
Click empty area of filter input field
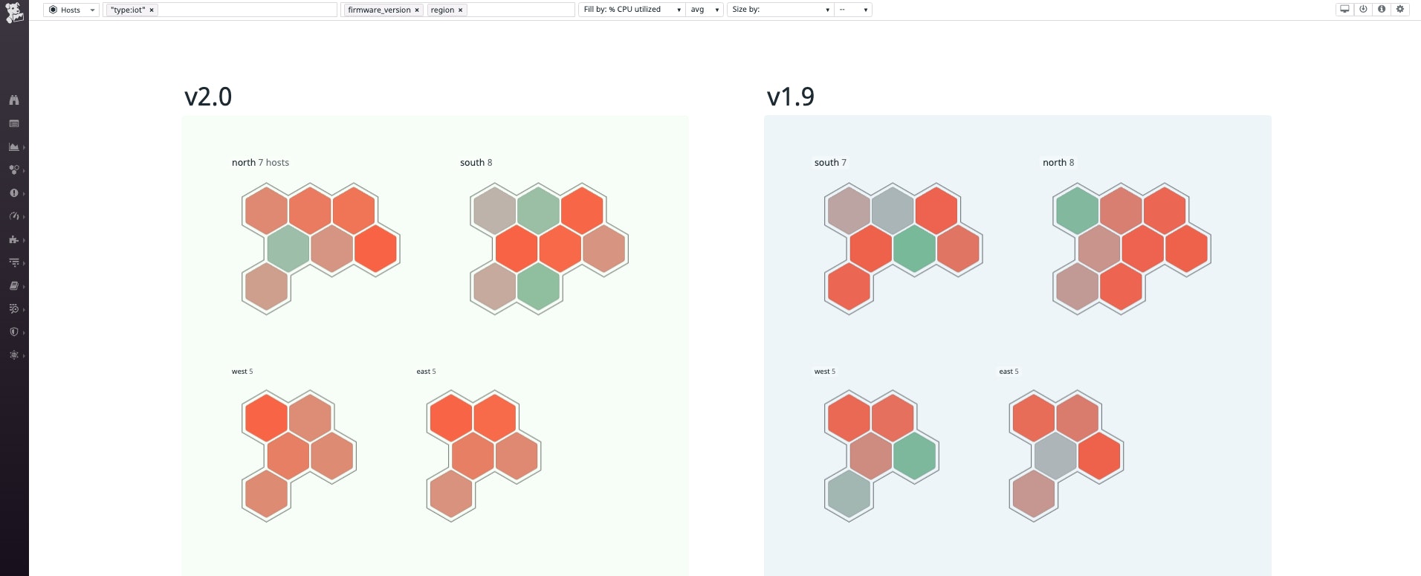click(247, 10)
